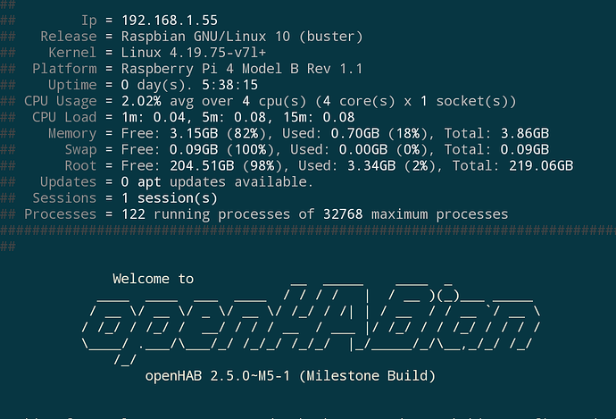Click the 'Uptime' label

pos(72,85)
